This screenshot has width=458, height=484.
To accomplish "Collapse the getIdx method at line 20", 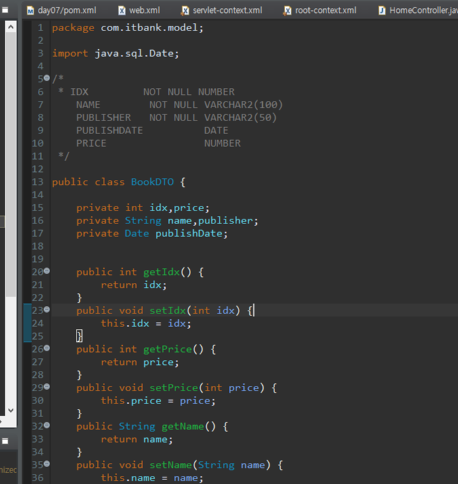I will (47, 271).
